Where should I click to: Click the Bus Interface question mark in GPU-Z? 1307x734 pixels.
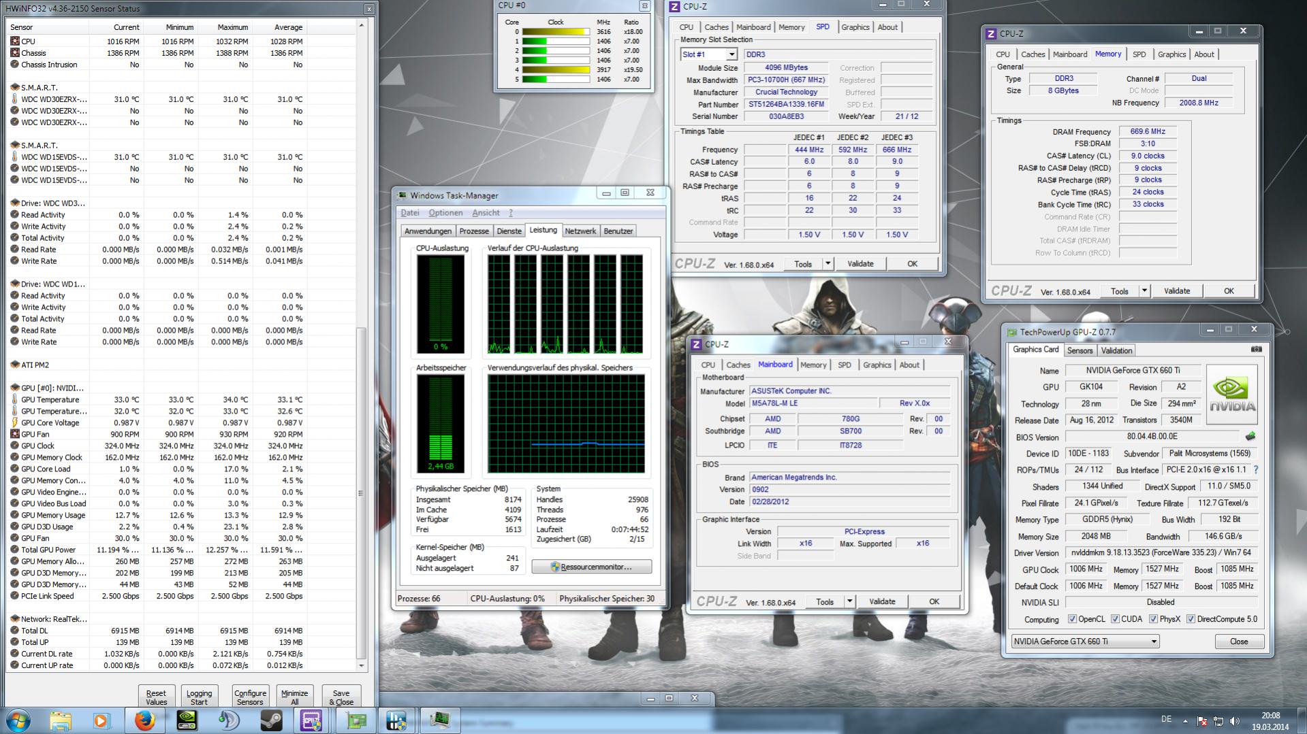click(x=1256, y=470)
